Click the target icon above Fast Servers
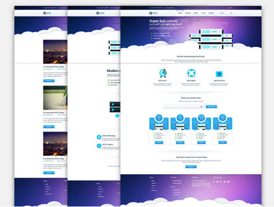 tap(163, 73)
